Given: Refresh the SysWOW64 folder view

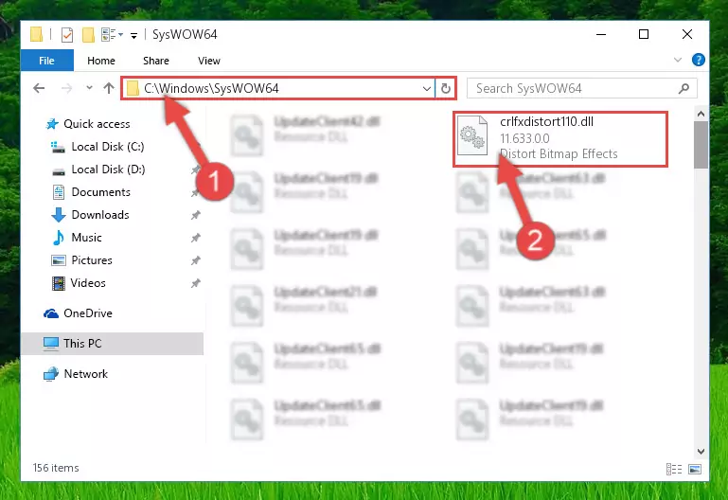Looking at the screenshot, I should [446, 88].
